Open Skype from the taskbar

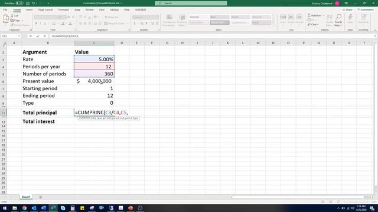[x=63, y=208]
